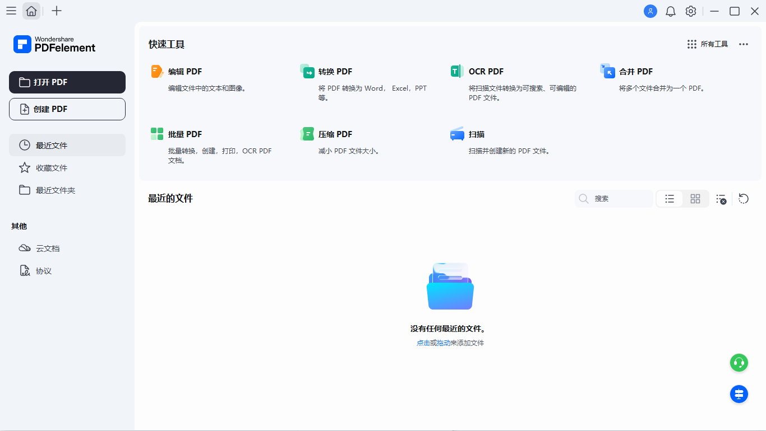The height and width of the screenshot is (431, 766).
Task: Collapse the sidebar with the hamburger icon
Action: [x=11, y=11]
